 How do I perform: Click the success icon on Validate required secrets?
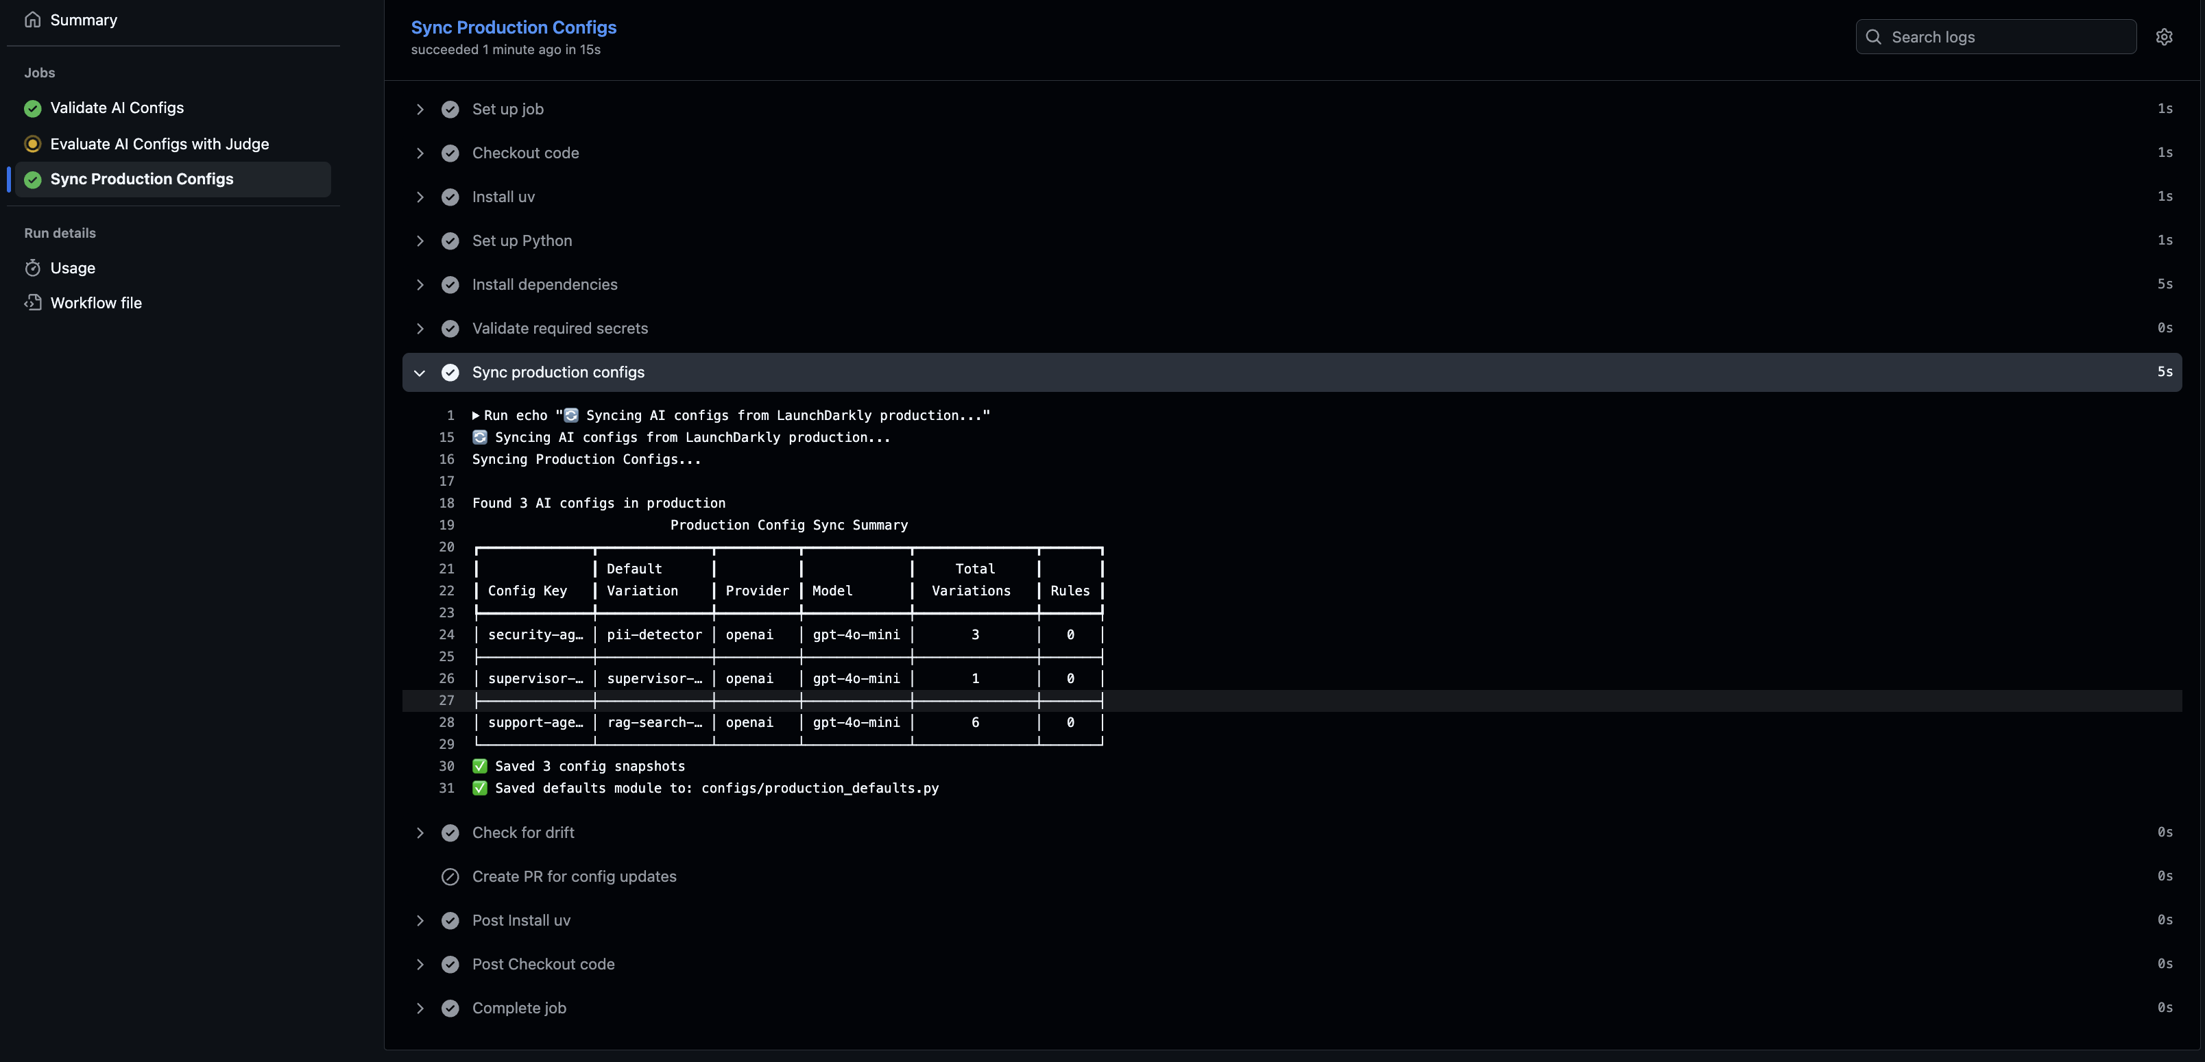click(x=450, y=328)
